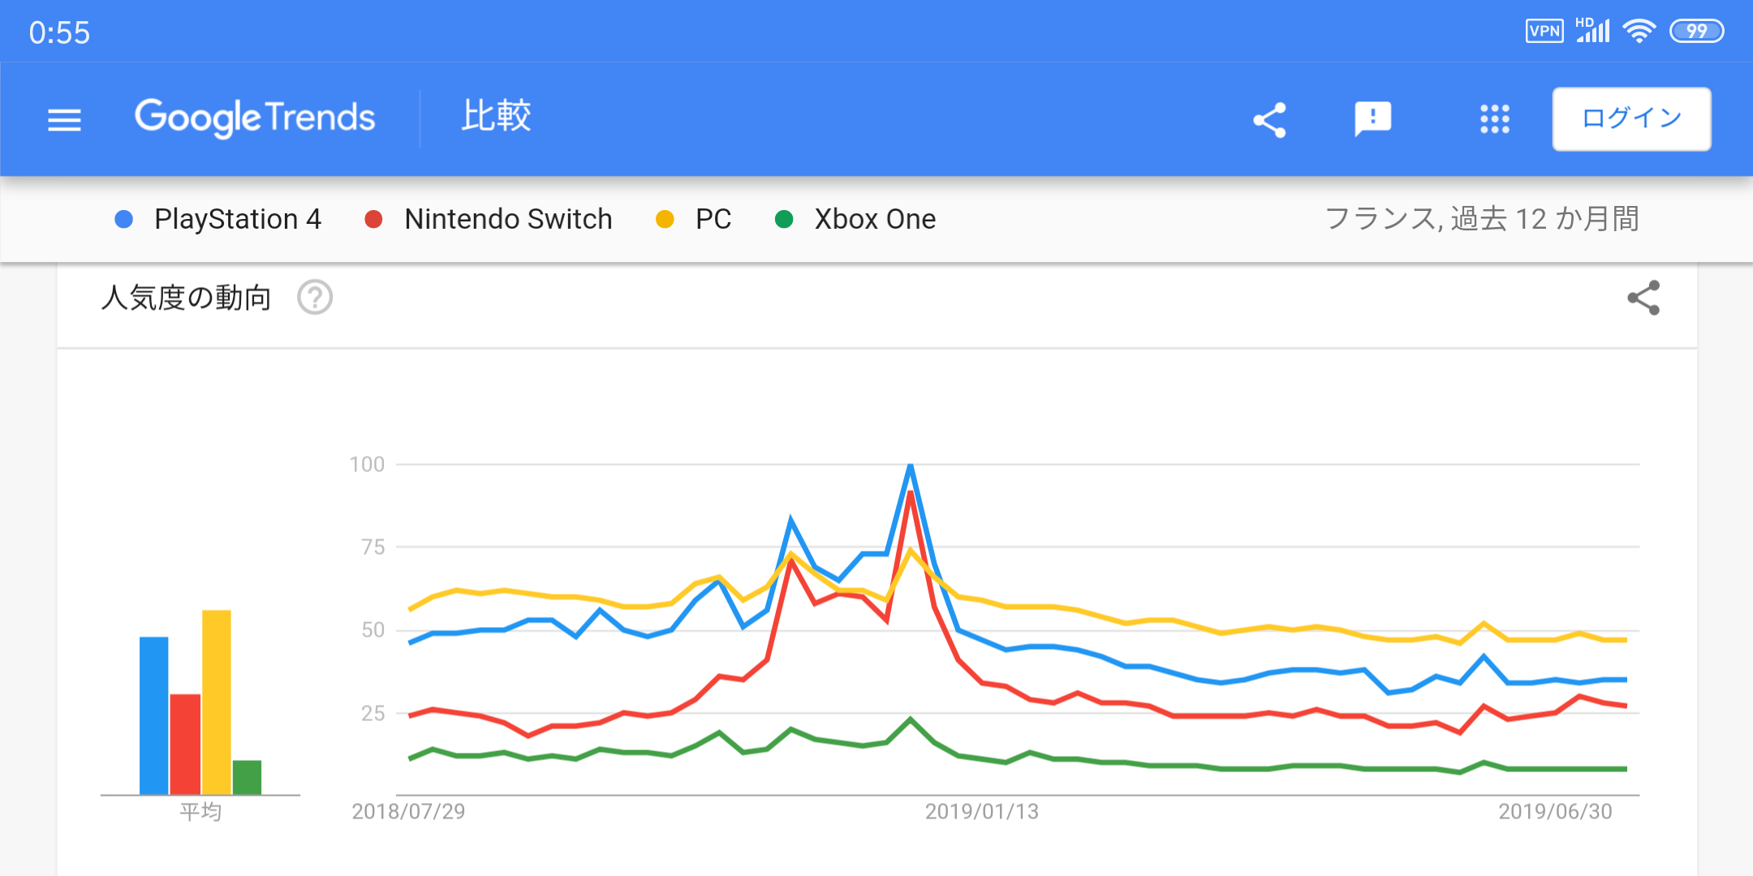The height and width of the screenshot is (876, 1753).
Task: Open the Google apps grid
Action: [1494, 119]
